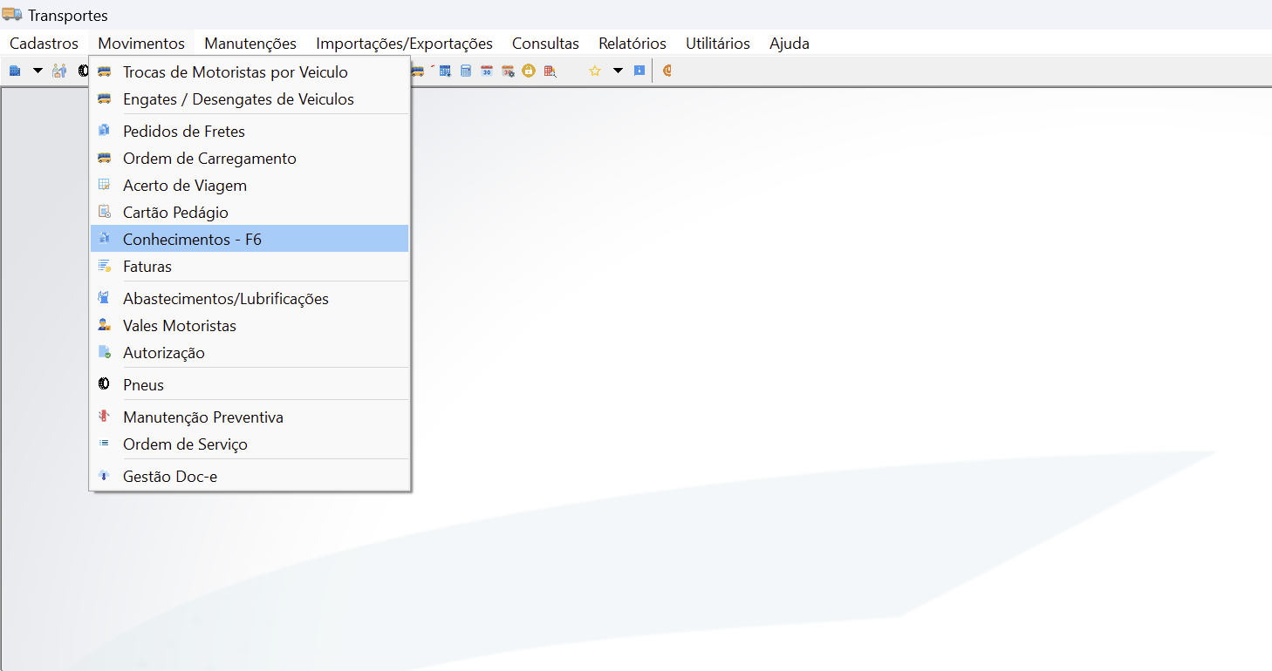Click the blue info square icon
The image size is (1272, 671).
point(639,71)
